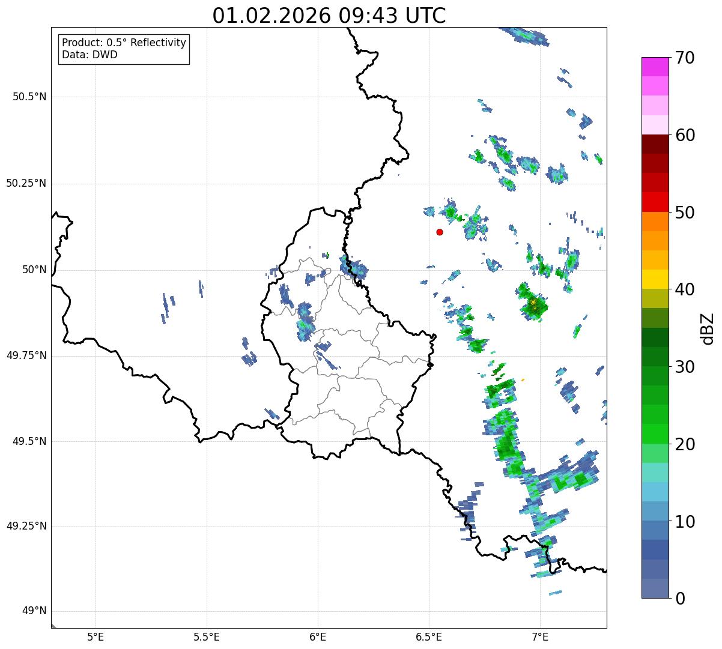Click the 50.5°N latitude axis label
This screenshot has height=649, width=722.
29,97
